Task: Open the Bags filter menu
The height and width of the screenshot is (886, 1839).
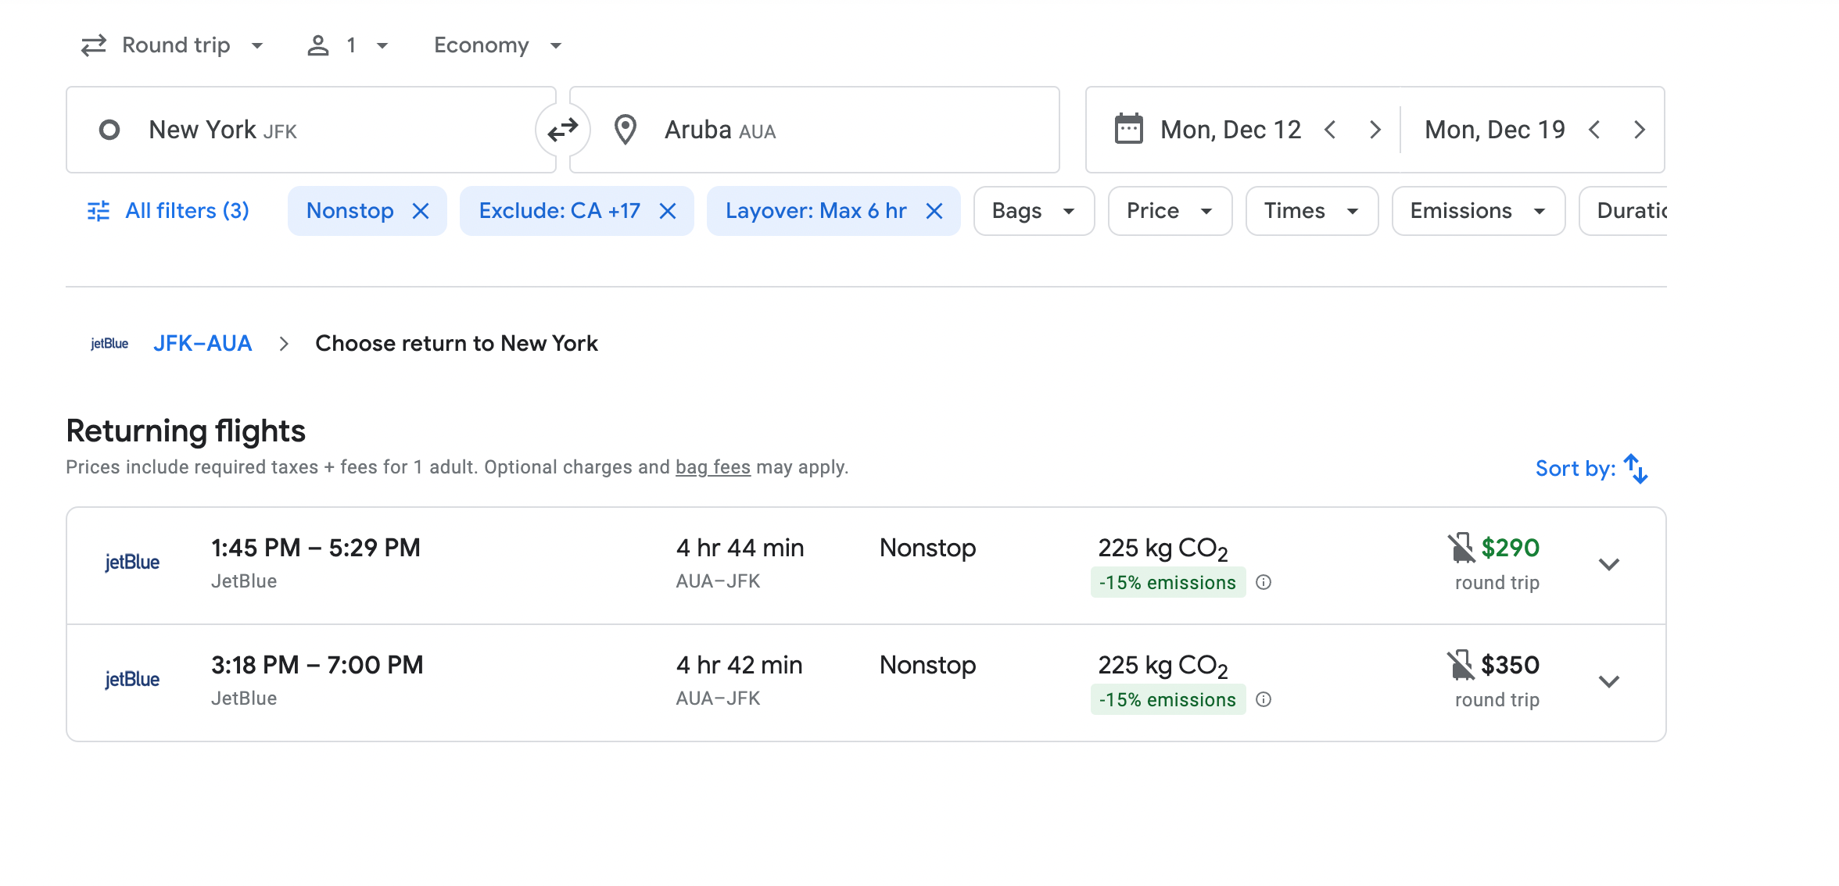Action: (1033, 211)
